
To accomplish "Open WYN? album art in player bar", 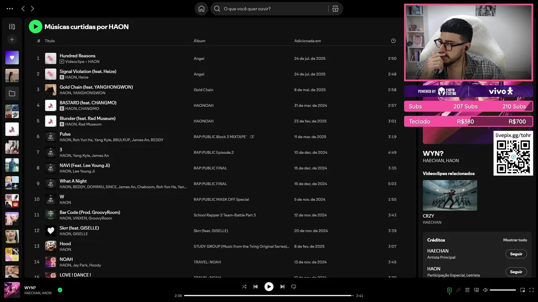I will (x=12, y=290).
